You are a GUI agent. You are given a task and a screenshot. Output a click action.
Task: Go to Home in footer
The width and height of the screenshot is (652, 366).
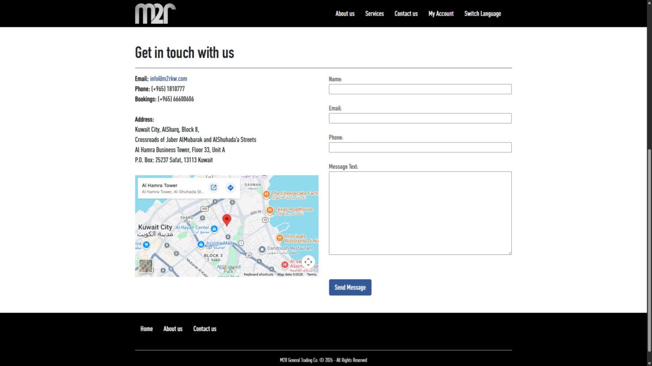[147, 329]
